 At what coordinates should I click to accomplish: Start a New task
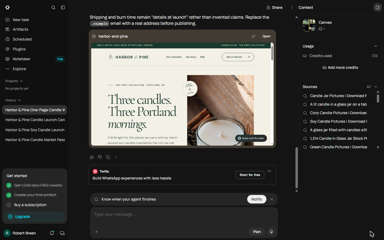(35, 20)
